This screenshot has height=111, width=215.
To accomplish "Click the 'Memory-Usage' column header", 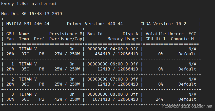I will 123,39.
